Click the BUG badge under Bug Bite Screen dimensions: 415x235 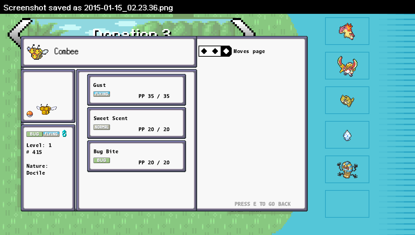tap(102, 160)
